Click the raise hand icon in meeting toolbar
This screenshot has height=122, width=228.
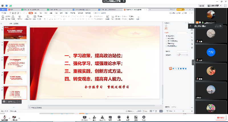point(128,117)
